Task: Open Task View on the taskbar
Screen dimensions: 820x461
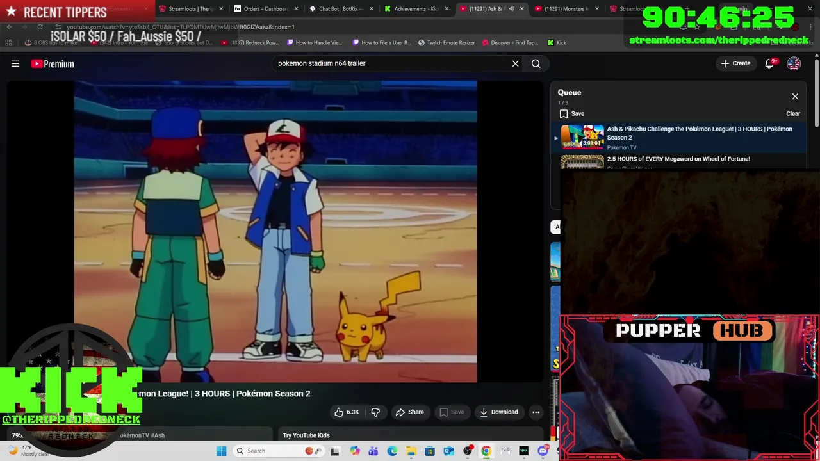Action: 334,451
